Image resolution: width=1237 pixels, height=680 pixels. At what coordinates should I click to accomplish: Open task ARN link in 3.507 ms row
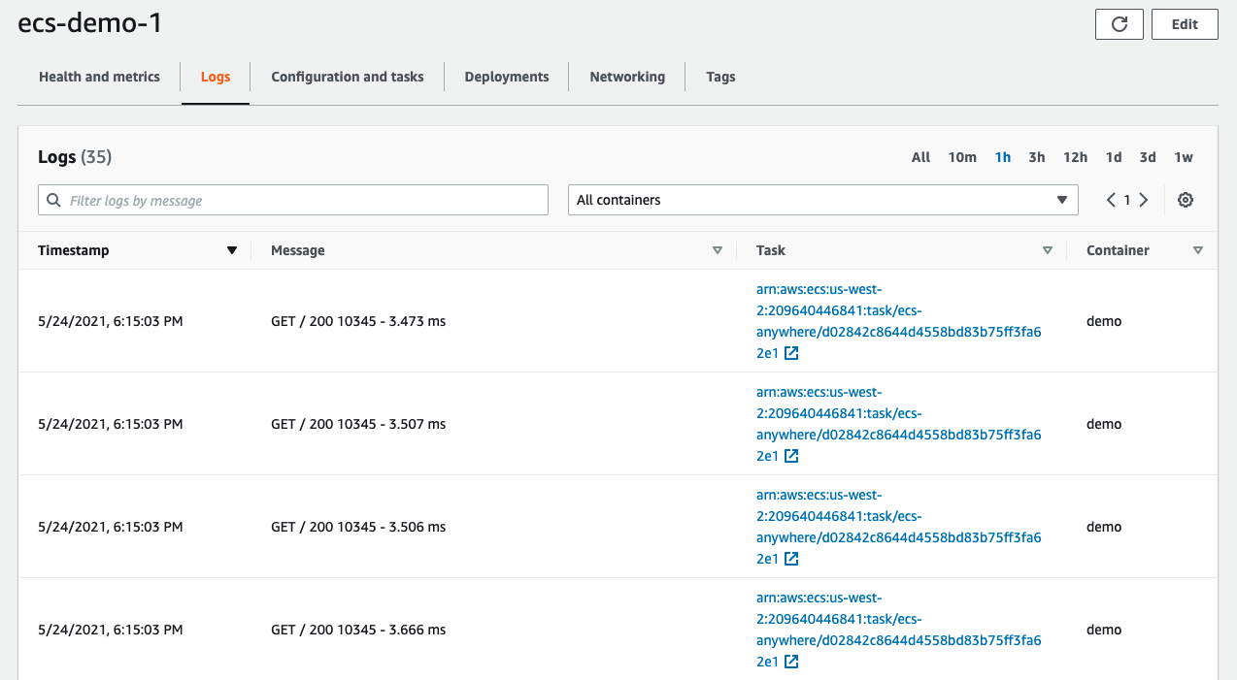(898, 424)
